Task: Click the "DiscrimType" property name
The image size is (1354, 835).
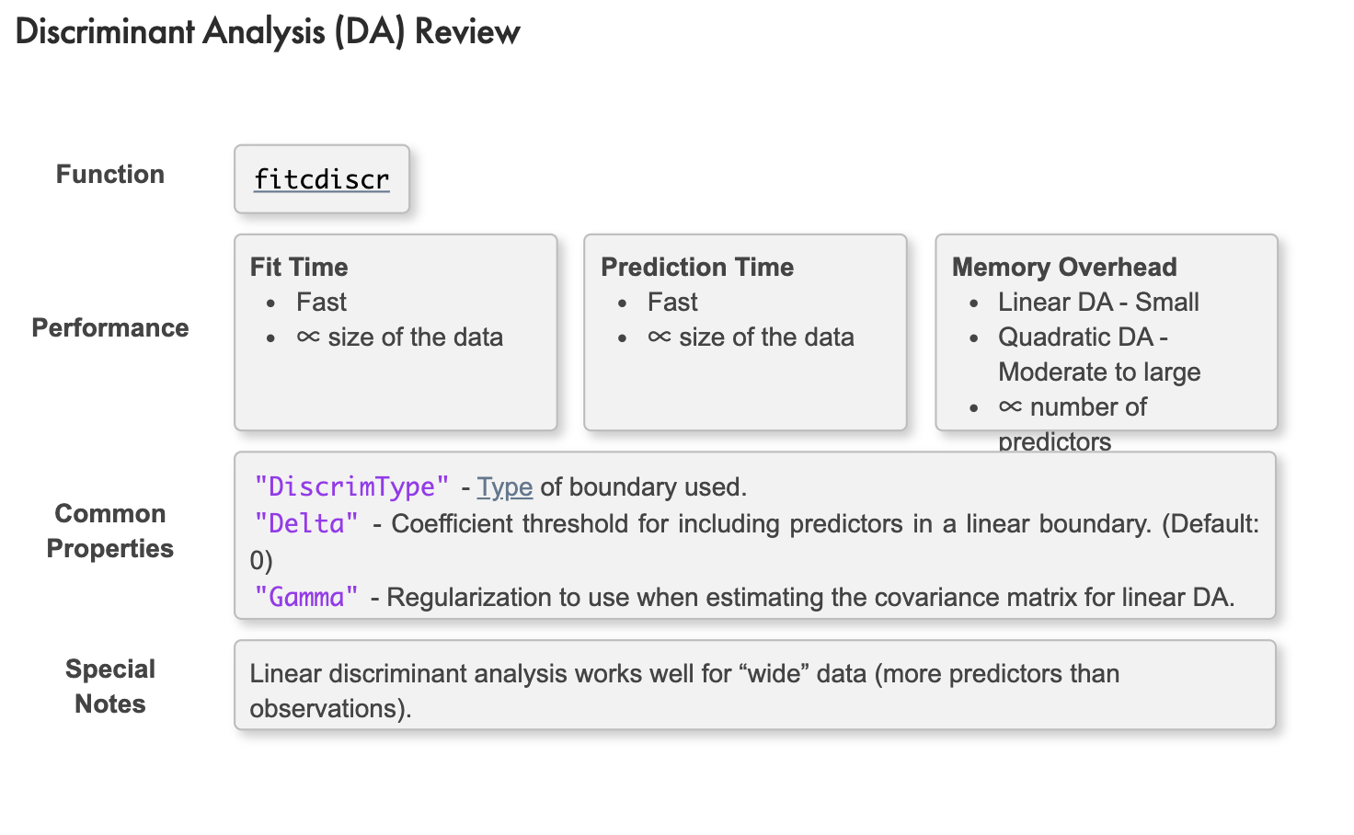Action: tap(351, 486)
